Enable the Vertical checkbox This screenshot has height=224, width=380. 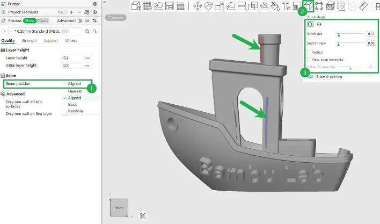pos(309,52)
